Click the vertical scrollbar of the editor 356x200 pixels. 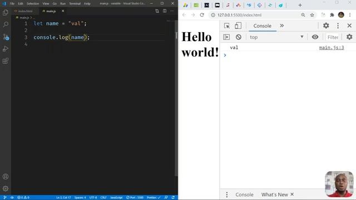176,98
